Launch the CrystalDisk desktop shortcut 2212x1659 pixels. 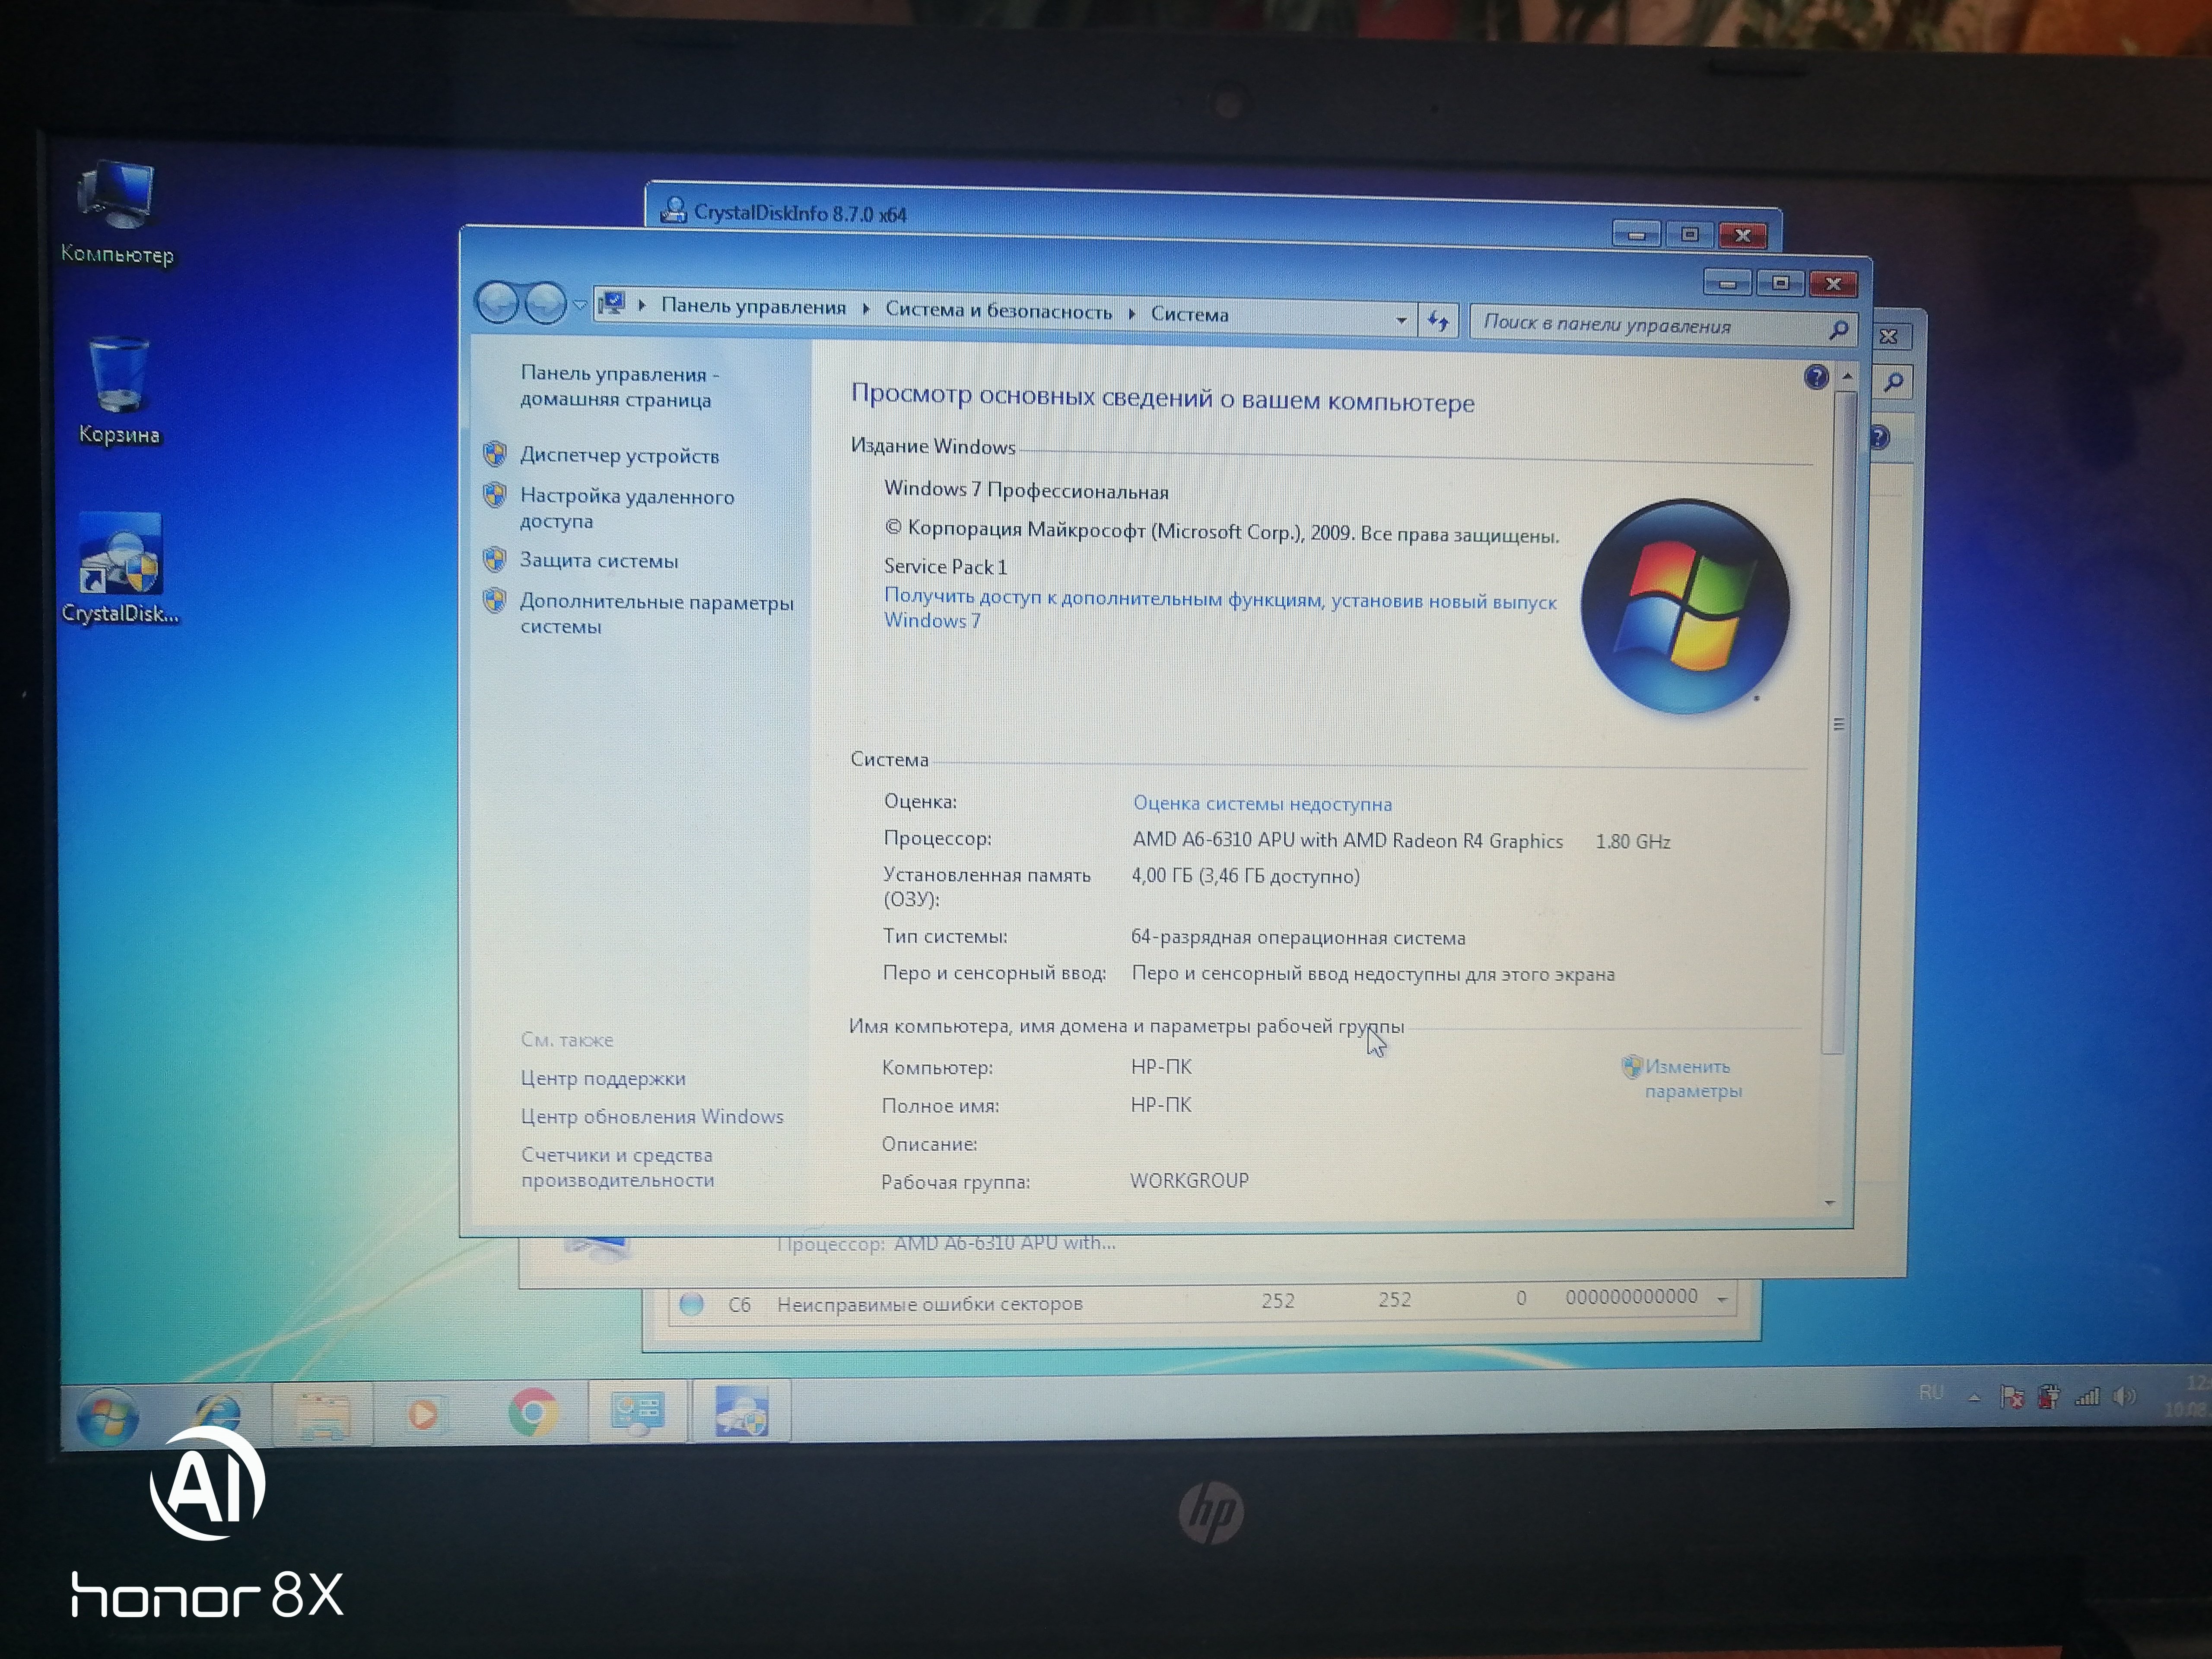click(x=121, y=568)
